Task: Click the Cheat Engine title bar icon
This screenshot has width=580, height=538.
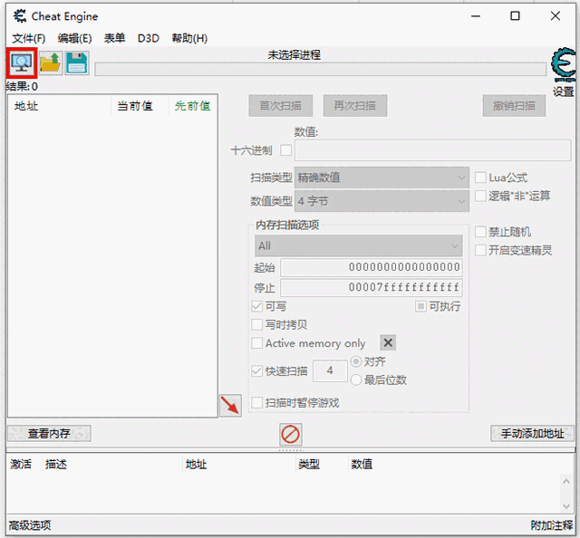Action: [20, 16]
